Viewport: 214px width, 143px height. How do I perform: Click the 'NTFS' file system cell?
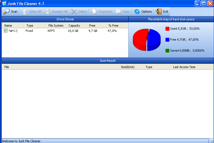click(x=51, y=31)
